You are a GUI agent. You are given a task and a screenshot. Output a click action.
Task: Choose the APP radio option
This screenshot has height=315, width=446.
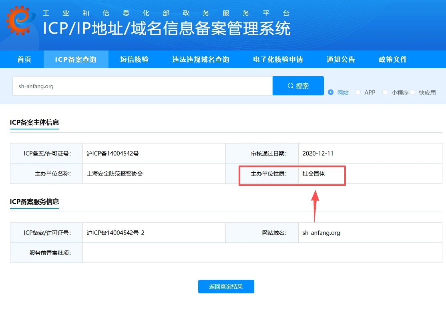click(358, 92)
